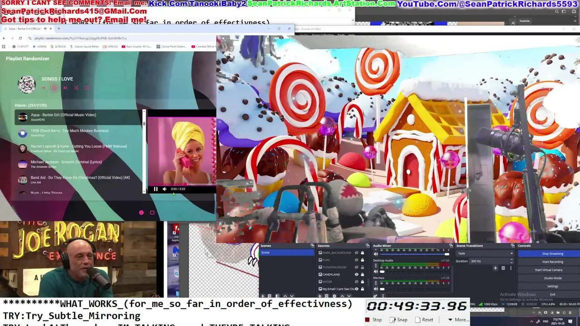The height and width of the screenshot is (326, 580).
Task: Open the CHATGPT bookmark
Action: click(20, 46)
